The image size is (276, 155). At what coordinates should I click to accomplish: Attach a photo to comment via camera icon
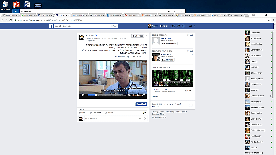140,119
